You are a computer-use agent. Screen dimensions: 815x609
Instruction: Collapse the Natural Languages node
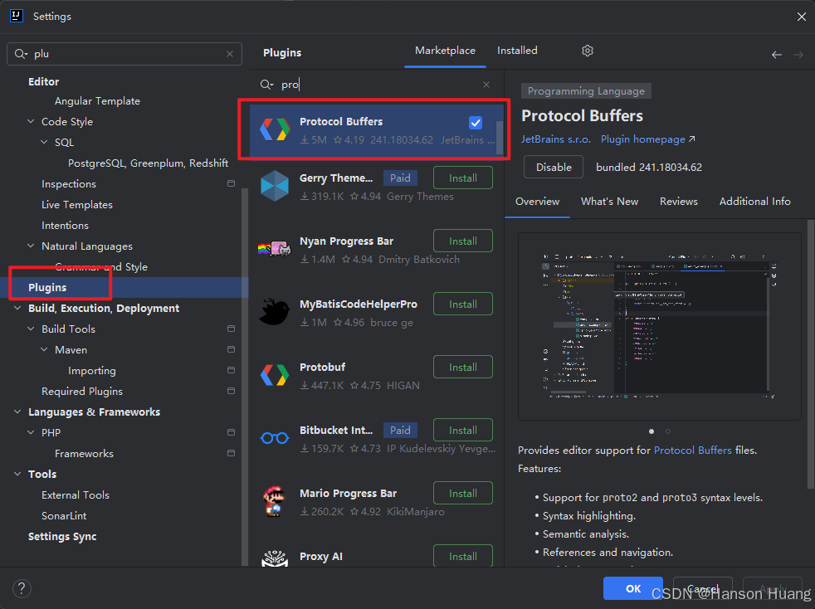click(x=31, y=246)
